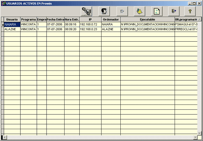
Task: Click IP address 192.168.0.72
Action: point(90,24)
